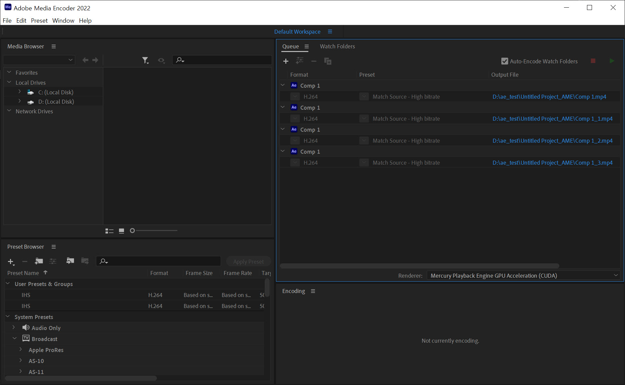Open the Edit menu
Screen dimensions: 625x385
pyautogui.click(x=21, y=20)
